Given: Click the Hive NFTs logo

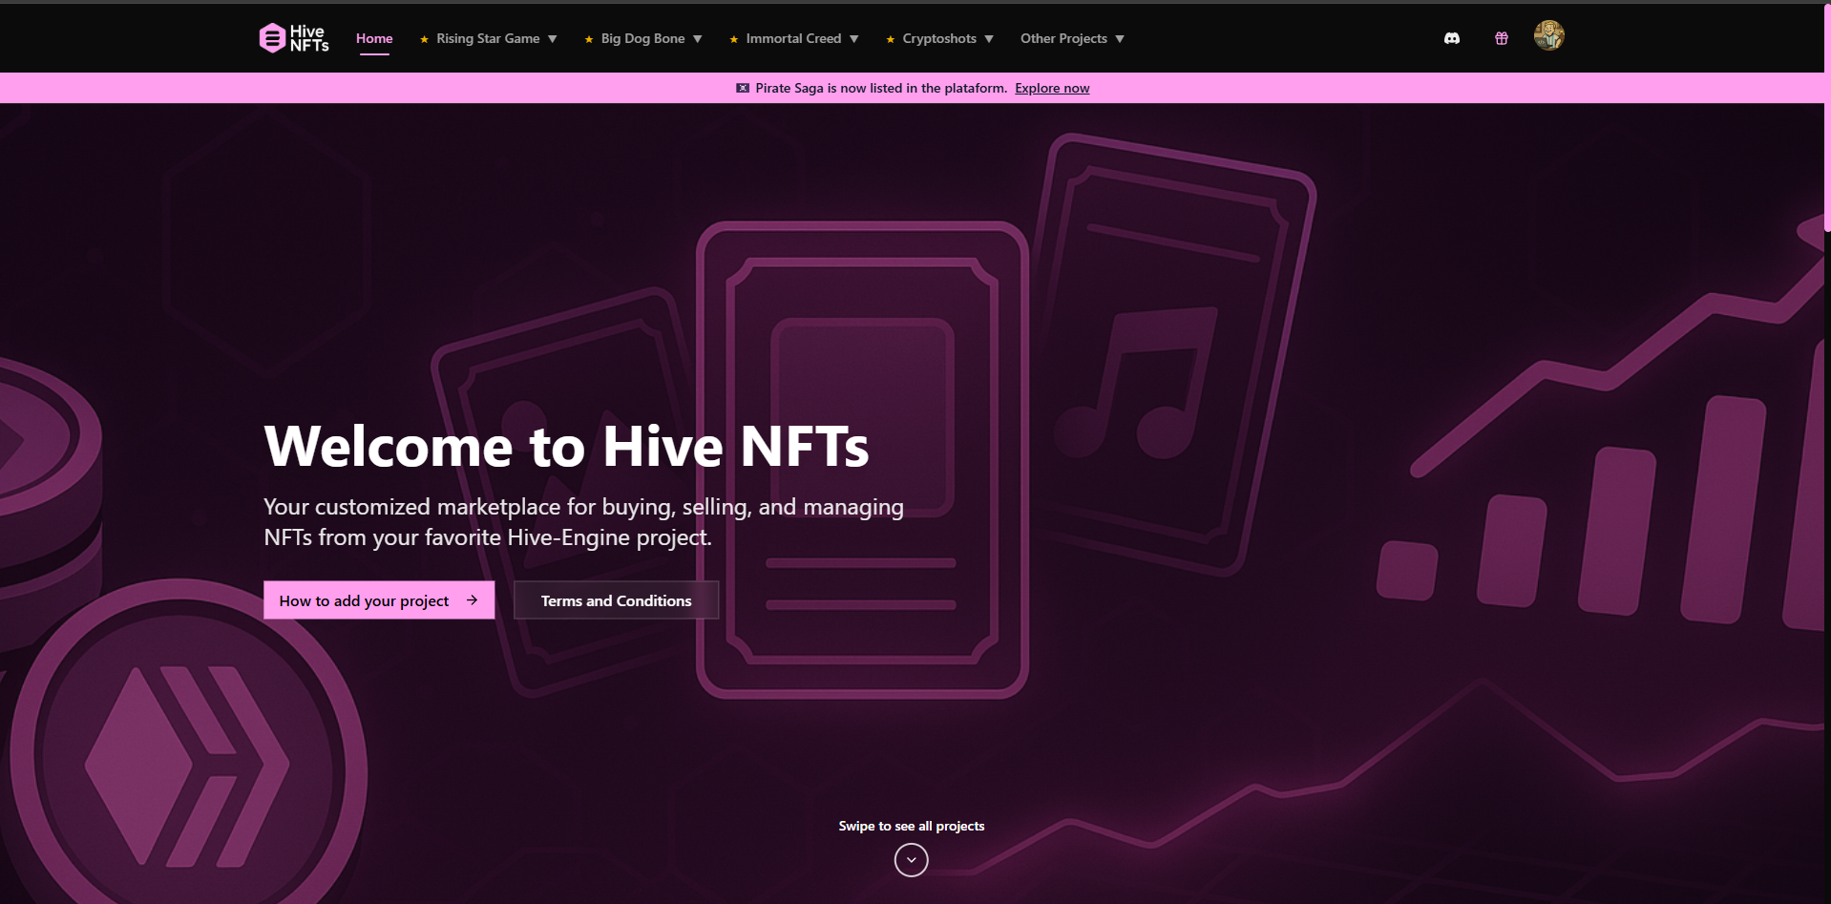Looking at the screenshot, I should (x=294, y=38).
